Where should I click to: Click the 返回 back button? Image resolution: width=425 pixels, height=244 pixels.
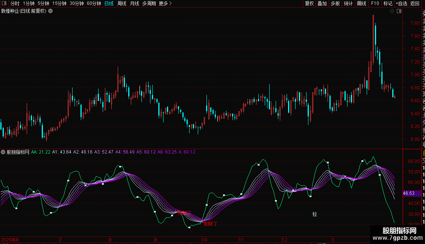[x=415, y=3]
